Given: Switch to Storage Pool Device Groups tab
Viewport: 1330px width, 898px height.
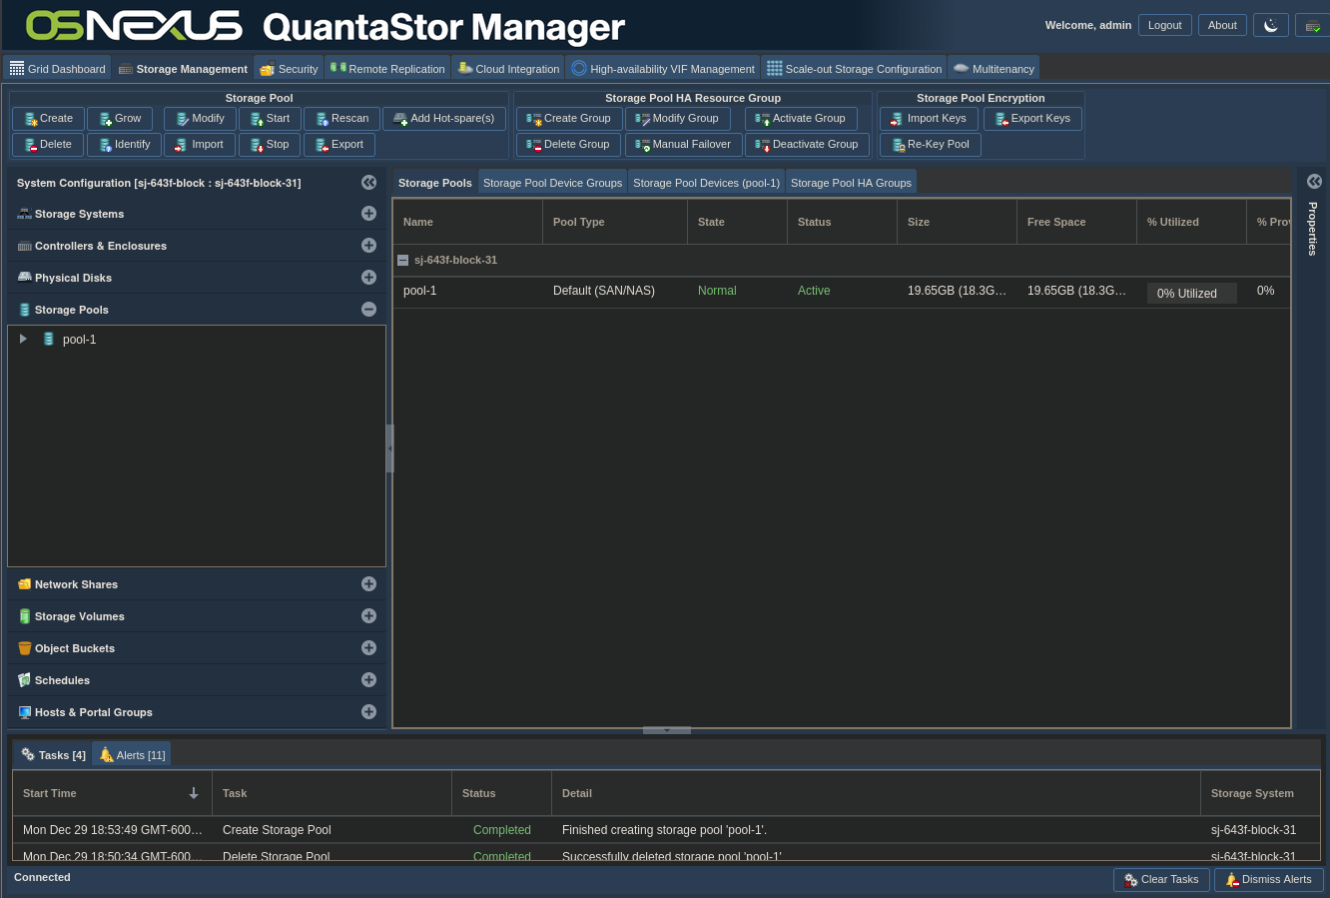Looking at the screenshot, I should pos(552,183).
